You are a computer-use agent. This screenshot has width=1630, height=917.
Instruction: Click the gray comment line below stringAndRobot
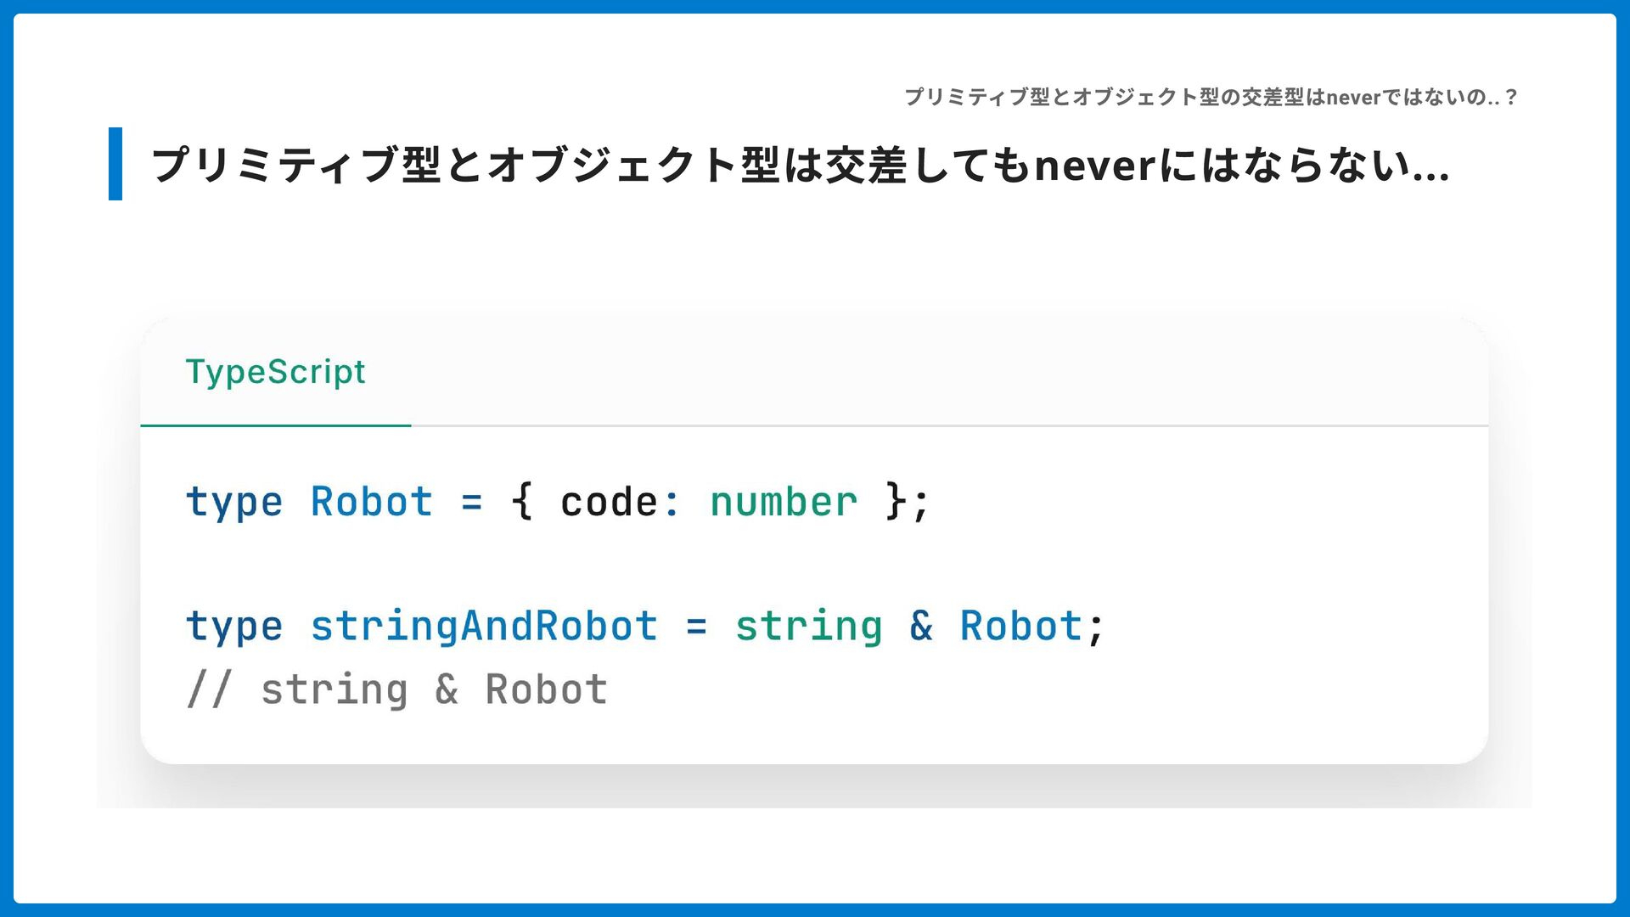tap(396, 689)
